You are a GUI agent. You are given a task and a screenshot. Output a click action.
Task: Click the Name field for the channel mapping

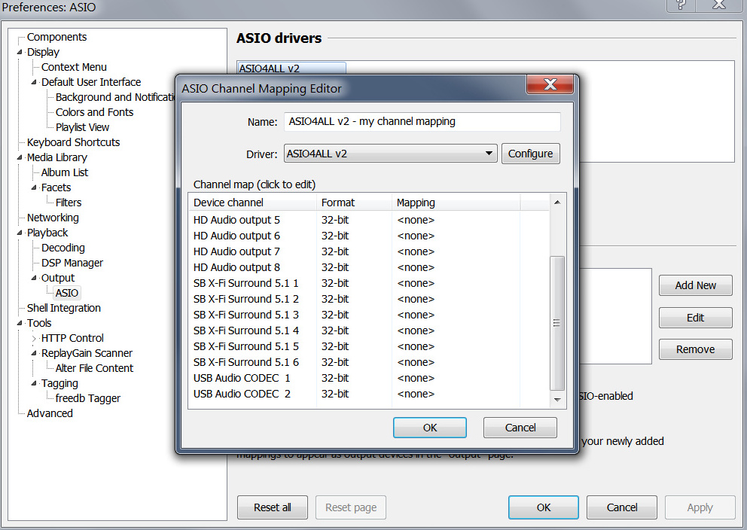(x=422, y=121)
